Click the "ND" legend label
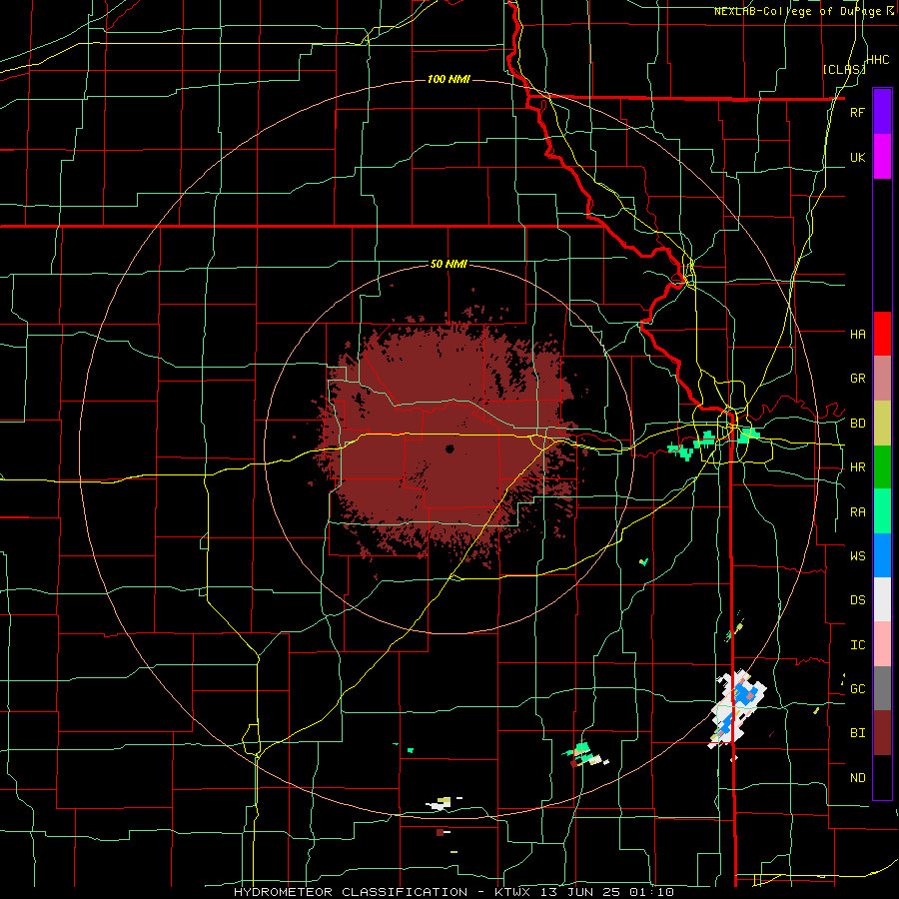899x899 pixels. tap(857, 778)
